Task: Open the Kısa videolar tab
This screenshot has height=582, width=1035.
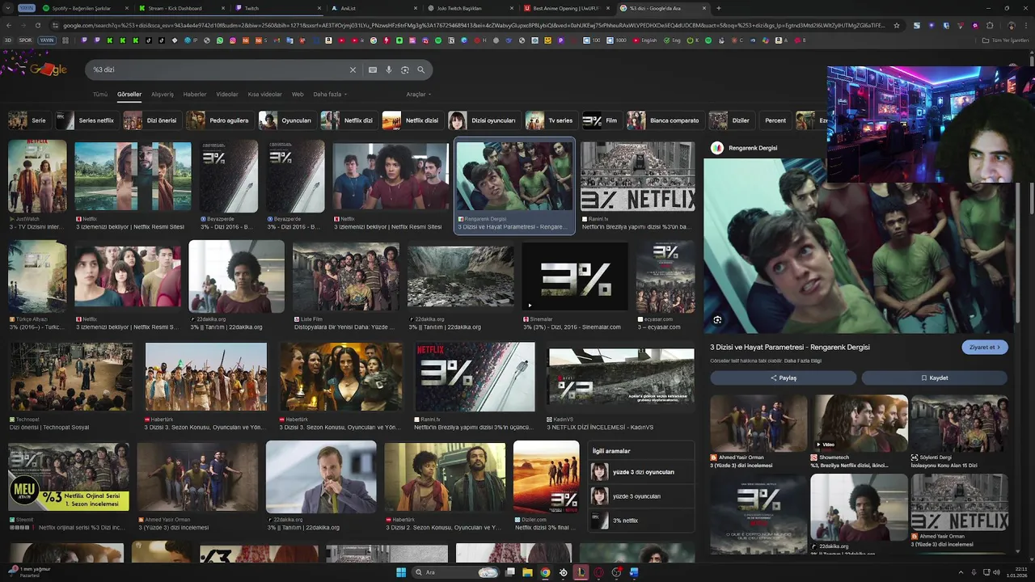Action: point(265,95)
